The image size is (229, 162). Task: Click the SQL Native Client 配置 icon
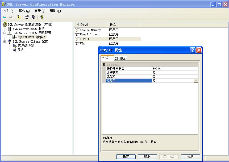[x=10, y=41]
